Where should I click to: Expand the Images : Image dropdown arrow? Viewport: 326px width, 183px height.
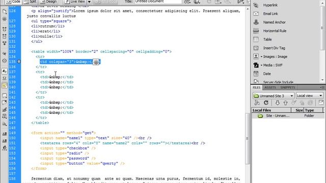[261, 56]
